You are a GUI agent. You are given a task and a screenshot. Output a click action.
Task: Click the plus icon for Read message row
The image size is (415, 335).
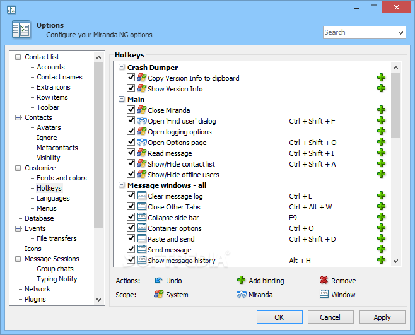click(x=381, y=153)
